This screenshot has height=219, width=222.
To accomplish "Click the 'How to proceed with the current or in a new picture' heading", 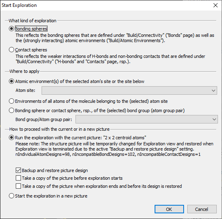I will pyautogui.click(x=59, y=129).
